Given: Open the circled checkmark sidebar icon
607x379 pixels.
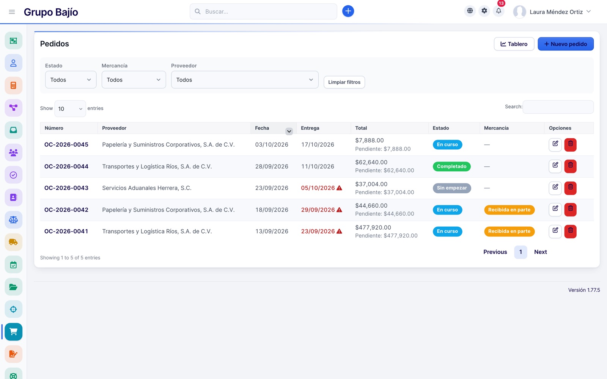Looking at the screenshot, I should coord(13,175).
